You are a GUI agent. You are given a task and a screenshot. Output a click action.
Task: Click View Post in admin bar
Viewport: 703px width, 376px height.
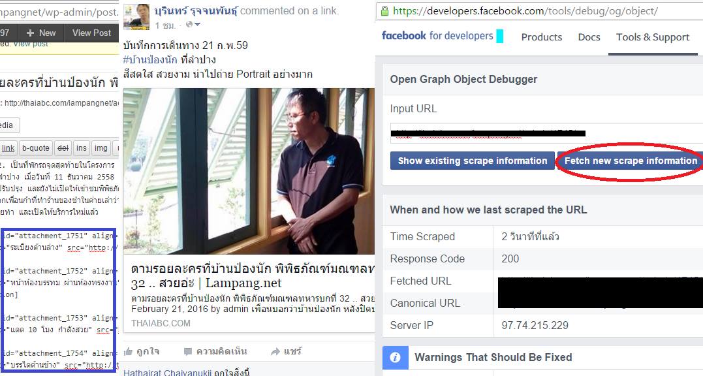(91, 33)
